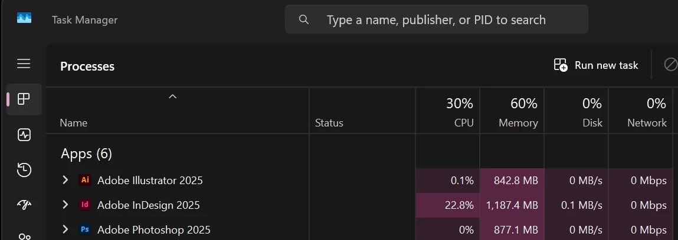This screenshot has width=678, height=240.
Task: Focus the name, publisher, or PID search field
Action: [x=436, y=19]
